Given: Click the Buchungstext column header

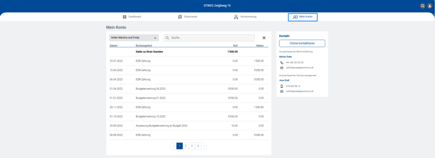Looking at the screenshot, I should pos(144,45).
